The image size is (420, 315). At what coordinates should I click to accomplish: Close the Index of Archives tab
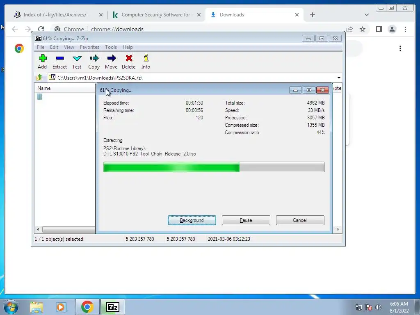[101, 15]
